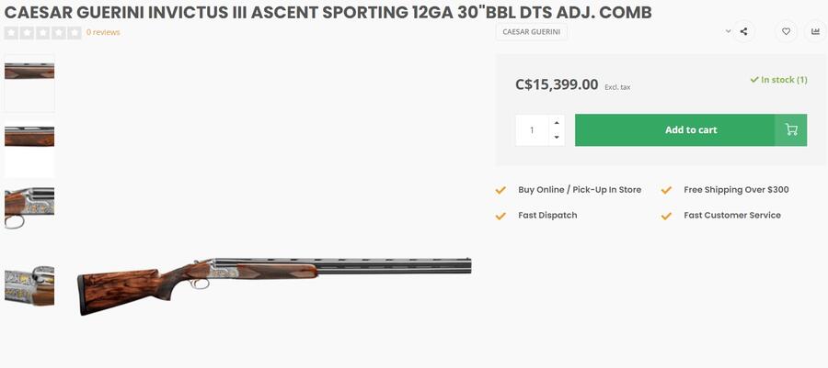The height and width of the screenshot is (368, 828).
Task: Decrease quantity with the down arrow
Action: pyautogui.click(x=556, y=138)
